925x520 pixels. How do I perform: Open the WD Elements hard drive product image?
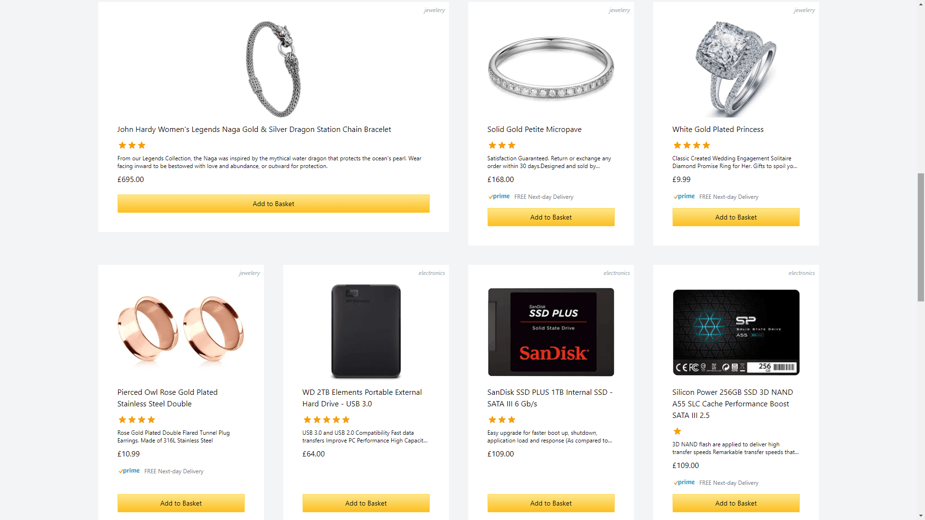pyautogui.click(x=366, y=331)
